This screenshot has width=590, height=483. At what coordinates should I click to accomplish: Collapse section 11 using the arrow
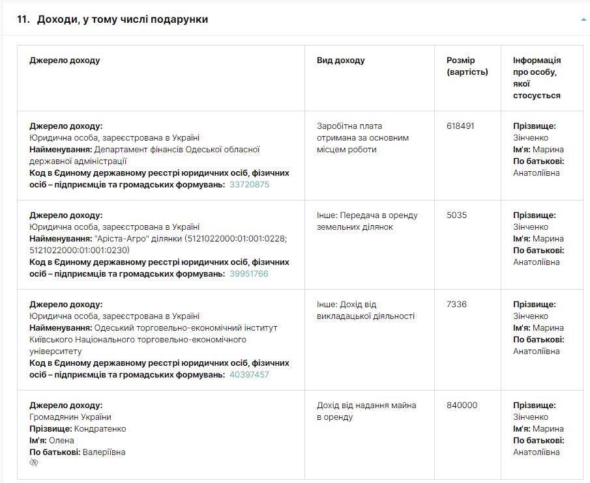click(583, 20)
